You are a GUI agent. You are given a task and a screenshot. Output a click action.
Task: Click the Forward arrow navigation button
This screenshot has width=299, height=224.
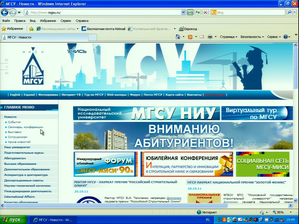[x=13, y=13]
